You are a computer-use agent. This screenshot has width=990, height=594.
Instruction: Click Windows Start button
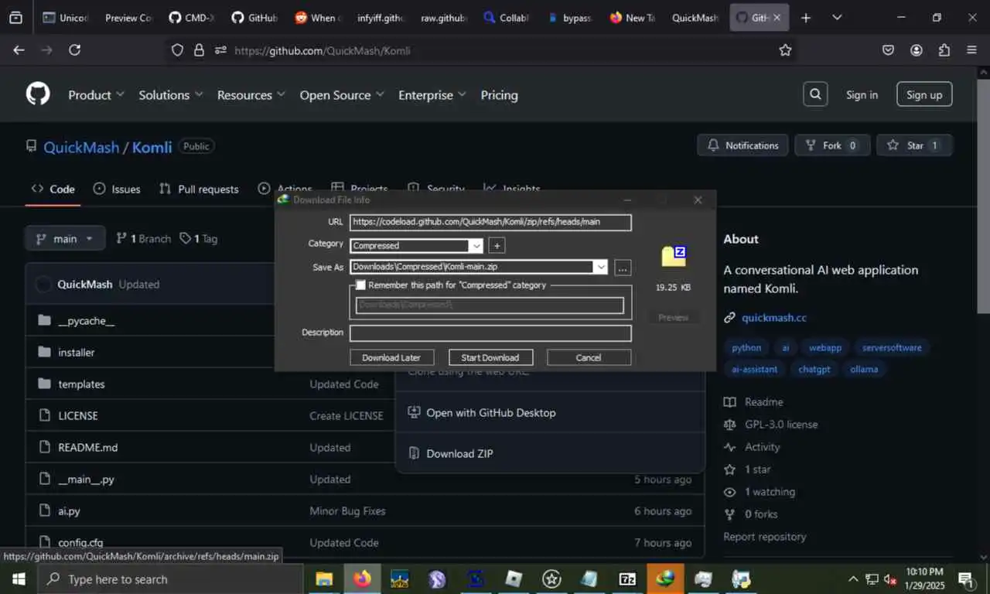18,579
